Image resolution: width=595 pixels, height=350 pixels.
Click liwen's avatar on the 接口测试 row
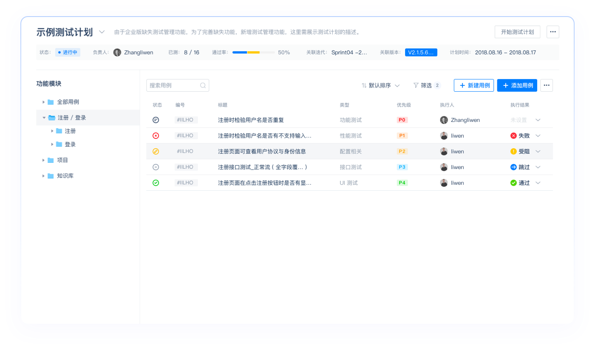[x=443, y=167]
